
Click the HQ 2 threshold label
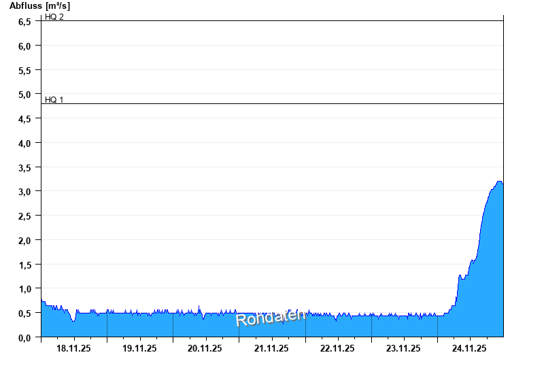coord(54,16)
